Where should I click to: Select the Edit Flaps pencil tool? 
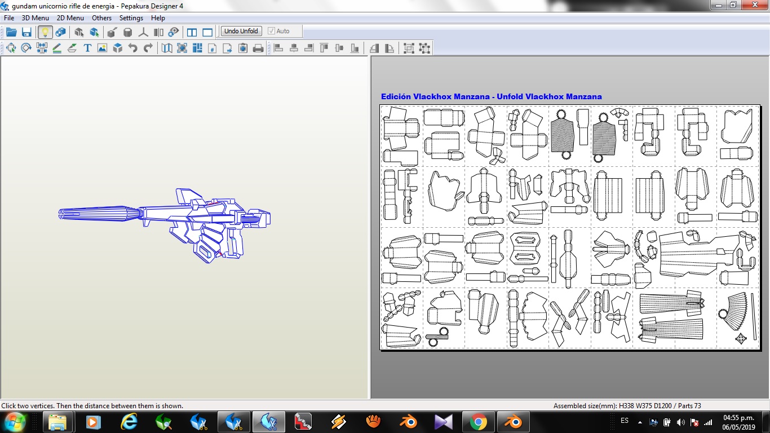click(57, 48)
